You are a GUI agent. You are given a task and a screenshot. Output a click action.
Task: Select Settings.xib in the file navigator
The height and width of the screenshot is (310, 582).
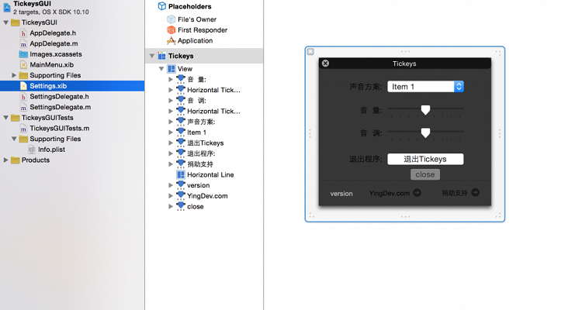pos(48,86)
